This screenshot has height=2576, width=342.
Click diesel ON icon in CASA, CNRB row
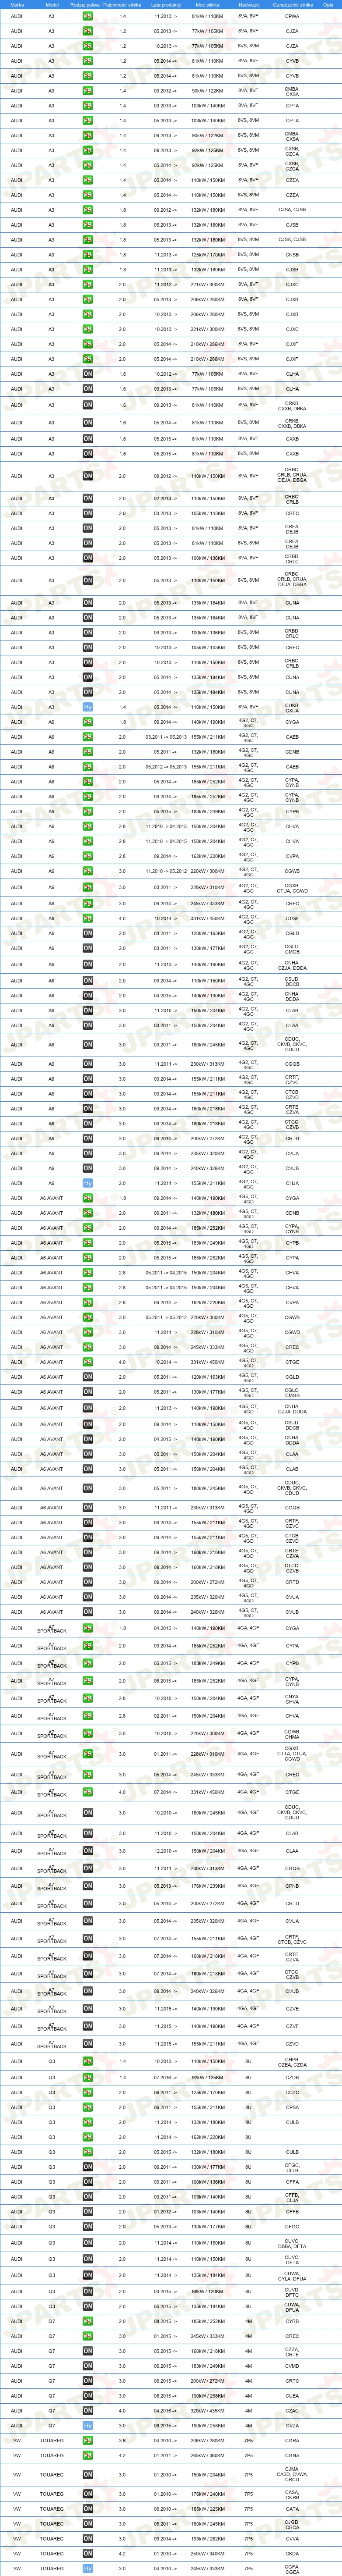(x=88, y=2494)
